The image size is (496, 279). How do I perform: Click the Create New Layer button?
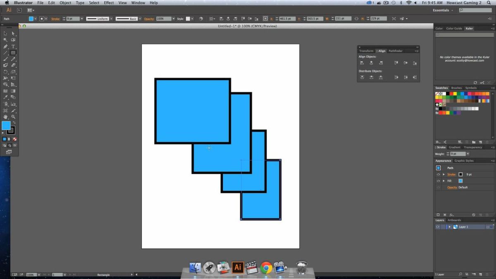[480, 274]
